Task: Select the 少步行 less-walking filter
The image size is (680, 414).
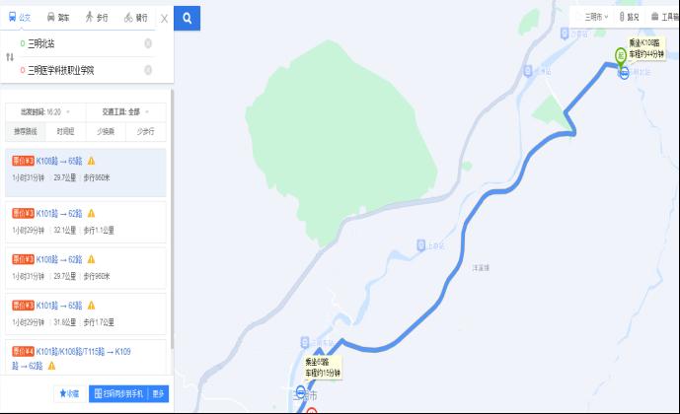Action: tap(146, 132)
